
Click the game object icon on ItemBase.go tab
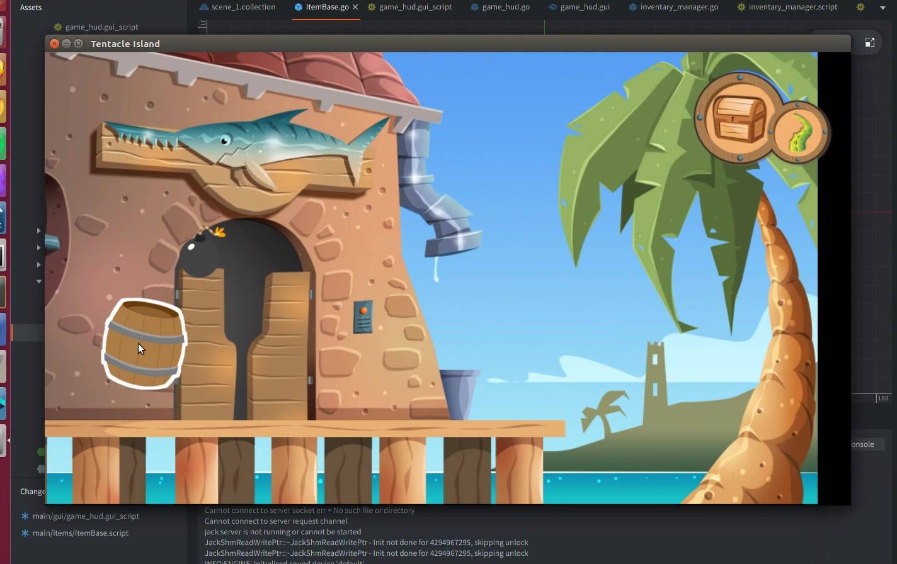pos(298,7)
